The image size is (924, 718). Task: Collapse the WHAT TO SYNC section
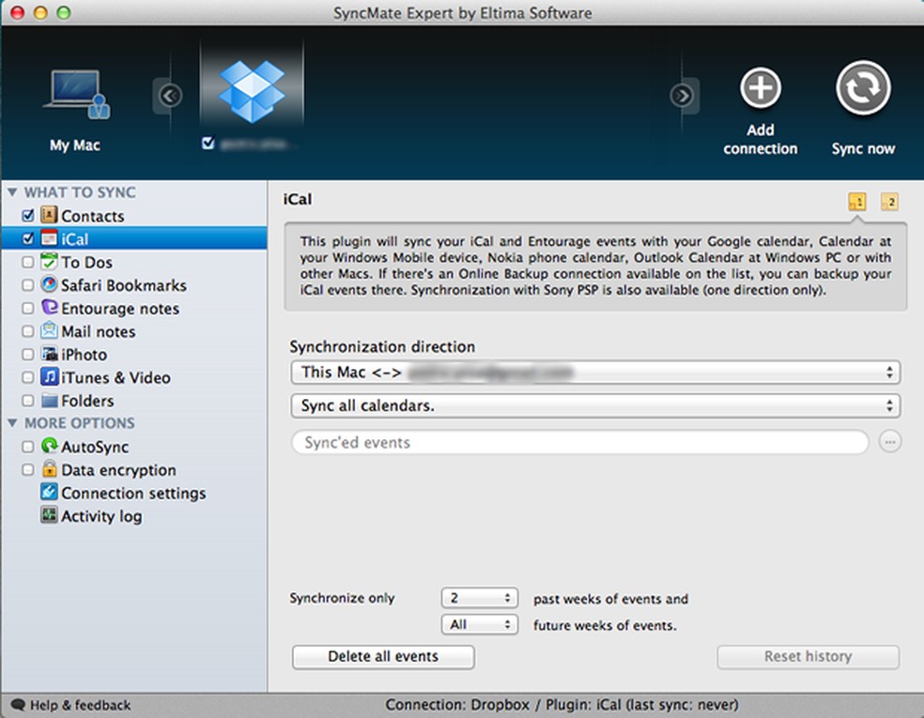tap(12, 191)
